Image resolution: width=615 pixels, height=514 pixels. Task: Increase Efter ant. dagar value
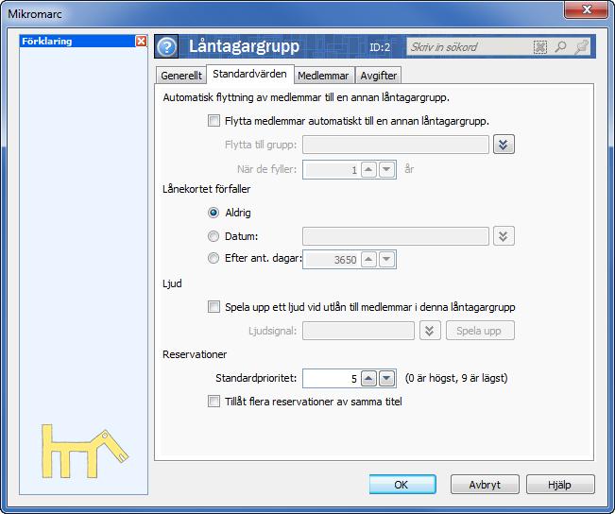[368, 259]
